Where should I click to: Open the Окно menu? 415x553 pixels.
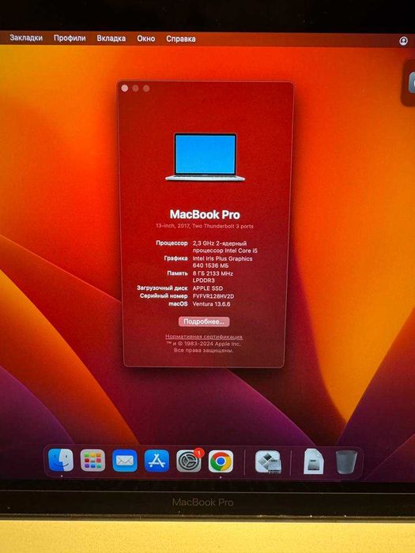pyautogui.click(x=146, y=39)
